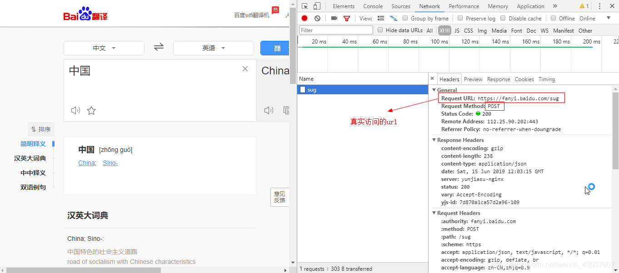This screenshot has width=619, height=273.
Task: Open the Timing tab of request
Action: pos(547,79)
